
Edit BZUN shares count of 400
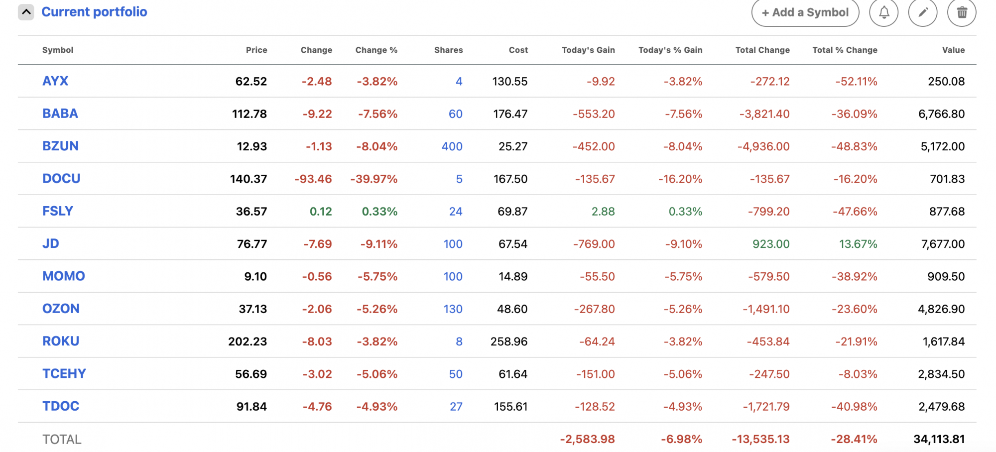(452, 146)
